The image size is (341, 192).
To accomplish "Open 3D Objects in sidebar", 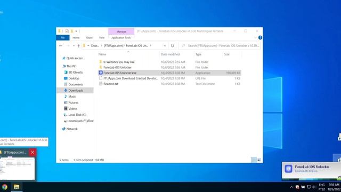I will 76,73.
